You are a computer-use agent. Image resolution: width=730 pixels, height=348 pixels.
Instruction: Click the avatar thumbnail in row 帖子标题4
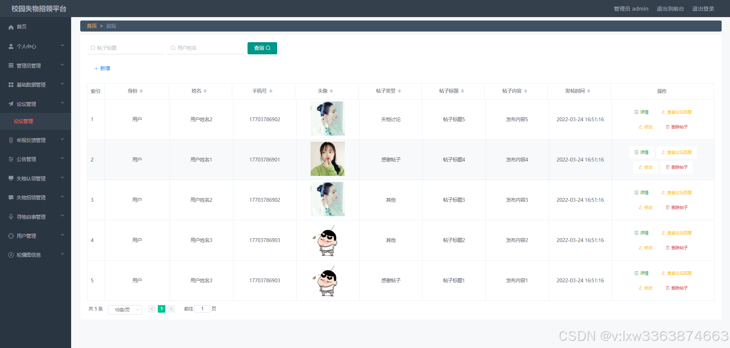point(328,159)
